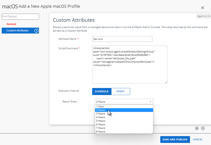Click the SAVE AND PUBLISH button
211x145 pixels.
[x=175, y=139]
